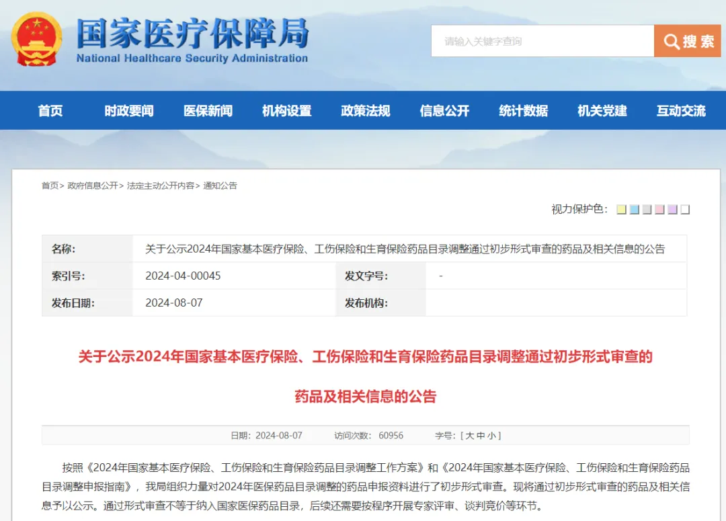726x521 pixels.
Task: Click publication date 2024-08-07 in the table
Action: 174,303
